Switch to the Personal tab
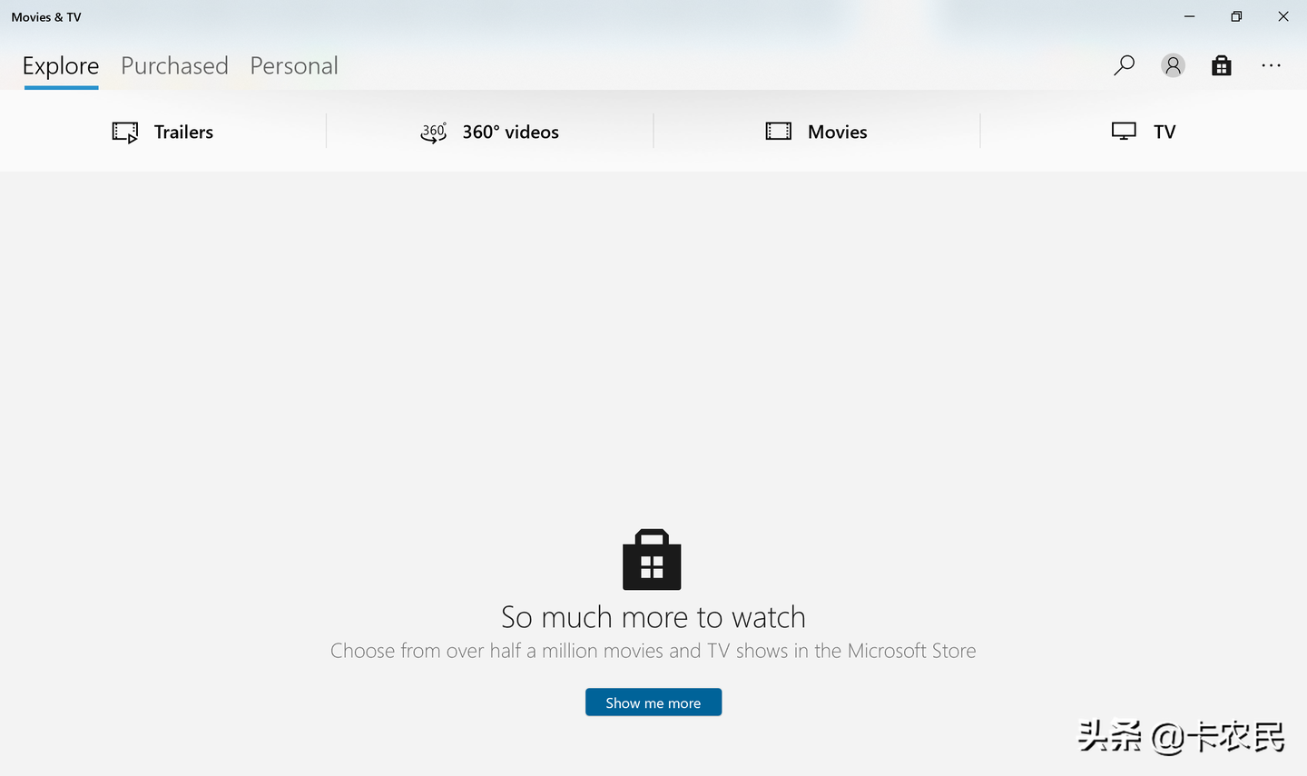Image resolution: width=1307 pixels, height=776 pixels. tap(294, 66)
